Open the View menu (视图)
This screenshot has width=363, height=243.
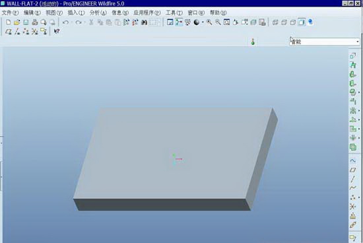tap(54, 13)
